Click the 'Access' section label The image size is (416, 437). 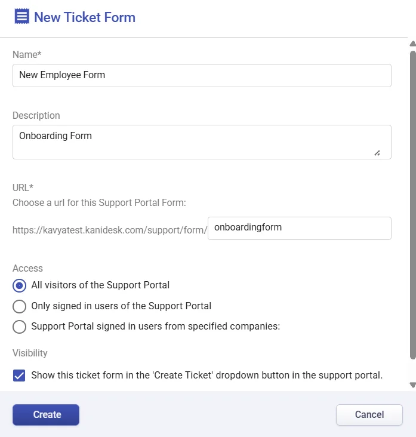pos(27,269)
